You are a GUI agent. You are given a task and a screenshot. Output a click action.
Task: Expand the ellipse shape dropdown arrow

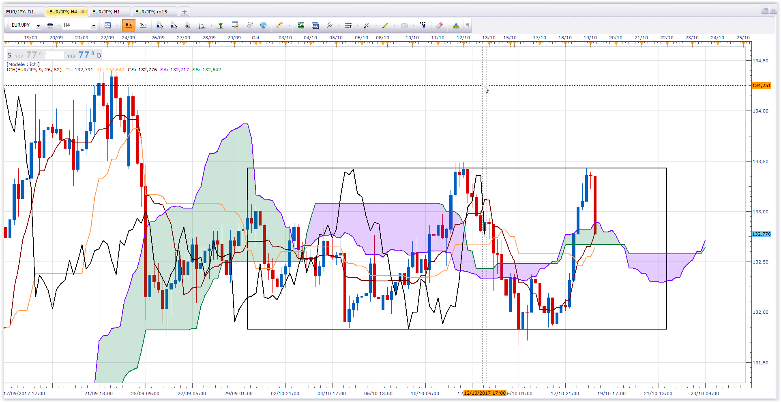coord(413,26)
